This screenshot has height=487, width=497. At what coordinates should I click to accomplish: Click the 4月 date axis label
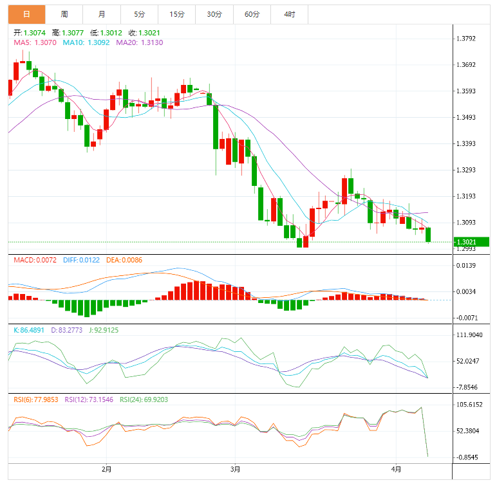pos(396,469)
